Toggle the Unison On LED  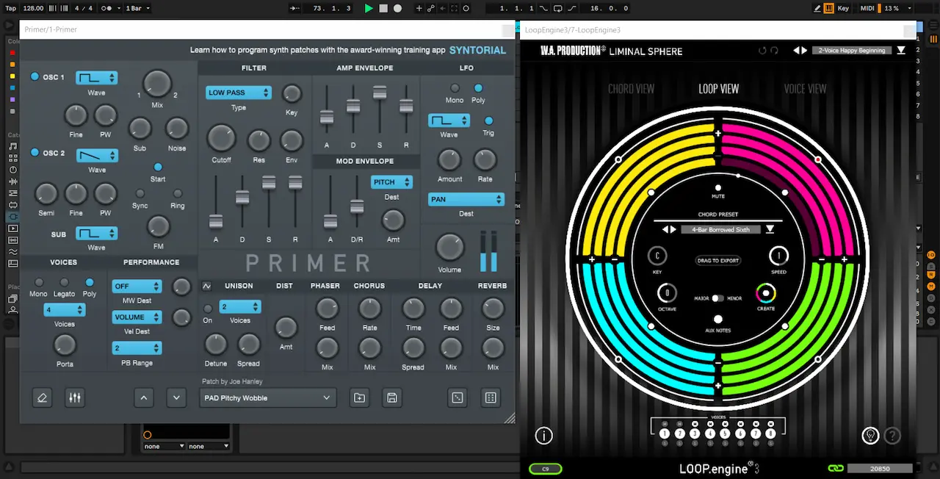pos(208,309)
